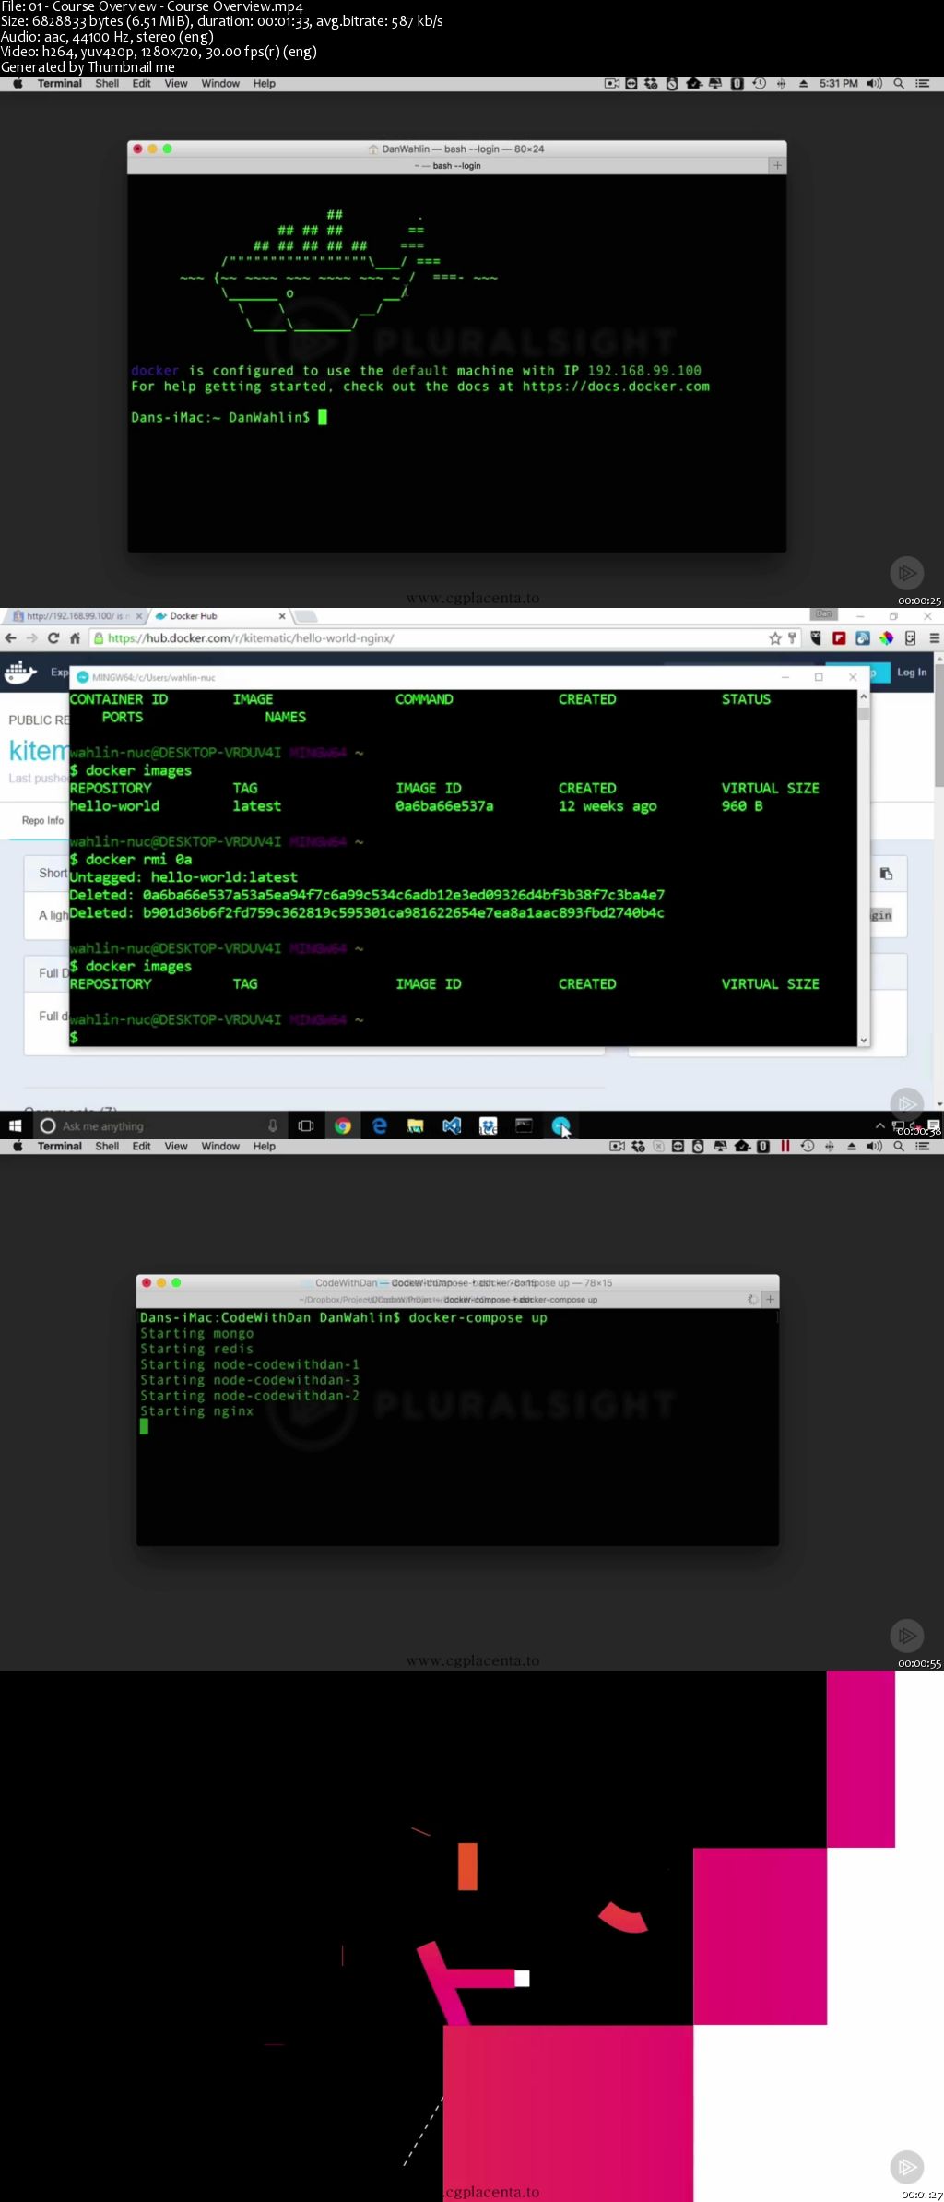Open the Edit menu in the 00:00:25 frame

(141, 84)
